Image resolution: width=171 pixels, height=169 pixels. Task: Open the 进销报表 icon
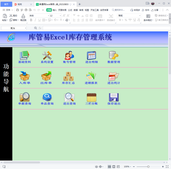[91, 76]
